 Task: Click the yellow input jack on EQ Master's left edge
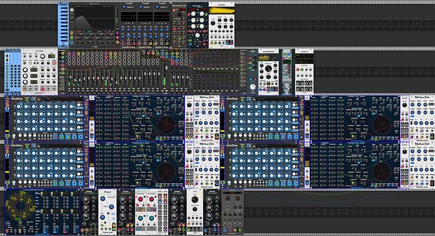[72, 33]
